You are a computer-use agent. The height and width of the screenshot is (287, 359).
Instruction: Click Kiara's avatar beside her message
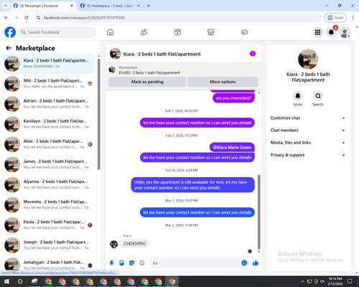113,244
